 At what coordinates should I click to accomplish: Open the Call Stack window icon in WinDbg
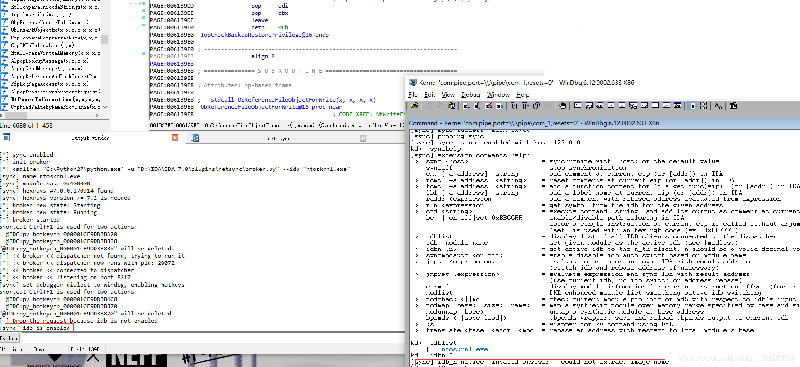tap(633, 105)
